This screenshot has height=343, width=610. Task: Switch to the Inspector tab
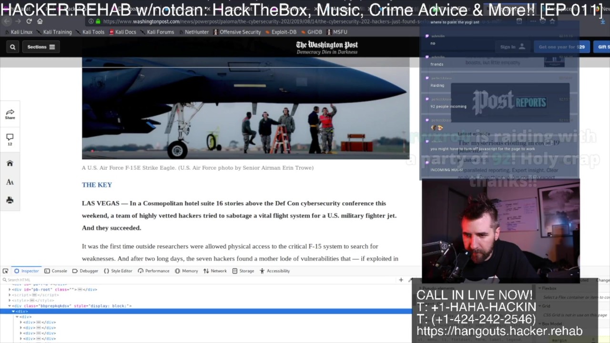(26, 271)
